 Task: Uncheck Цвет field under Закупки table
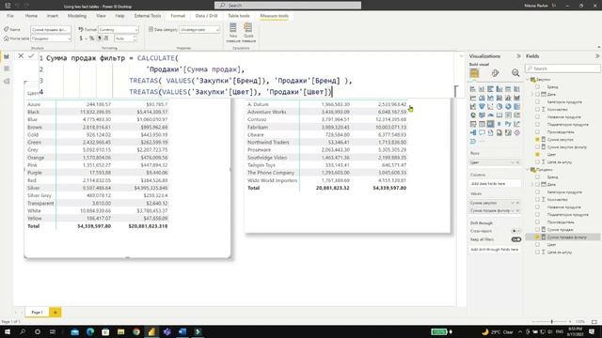point(537,154)
